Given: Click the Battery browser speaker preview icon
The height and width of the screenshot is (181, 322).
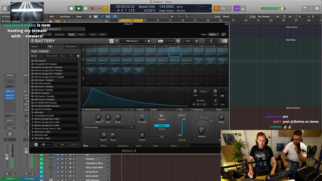Looking at the screenshot, I should point(36,145).
